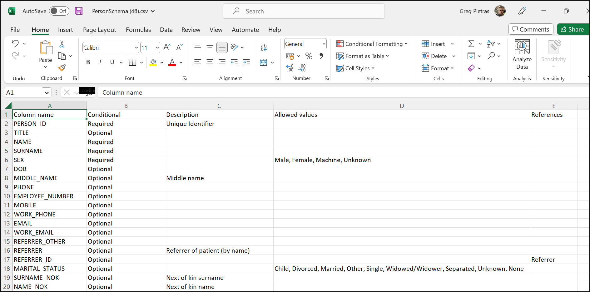Screen dimensions: 590x292
Task: Apply the yellow Fill Color swatch
Action: point(153,62)
